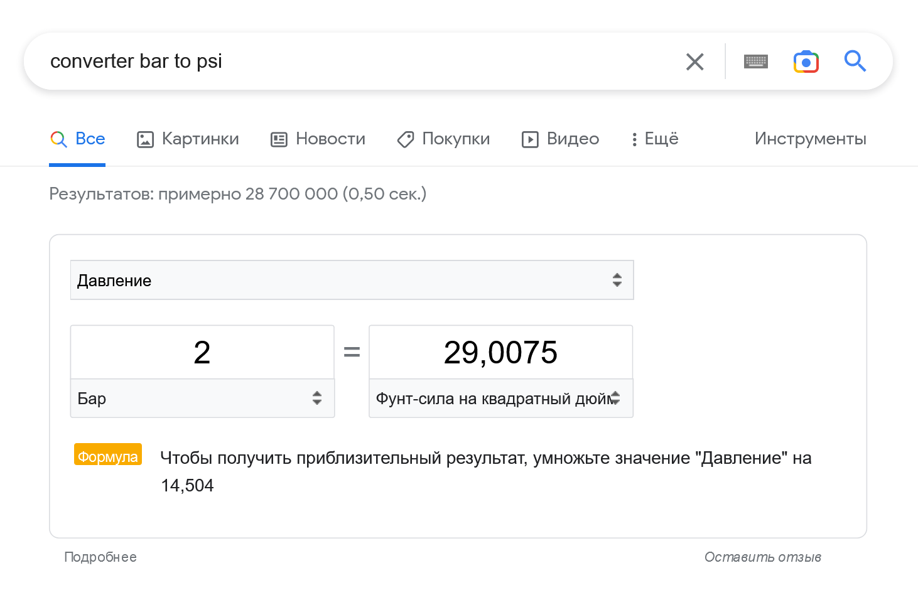Open the Фунт-сила на квадратный дюйм dropdown
Image resolution: width=918 pixels, height=600 pixels.
500,398
